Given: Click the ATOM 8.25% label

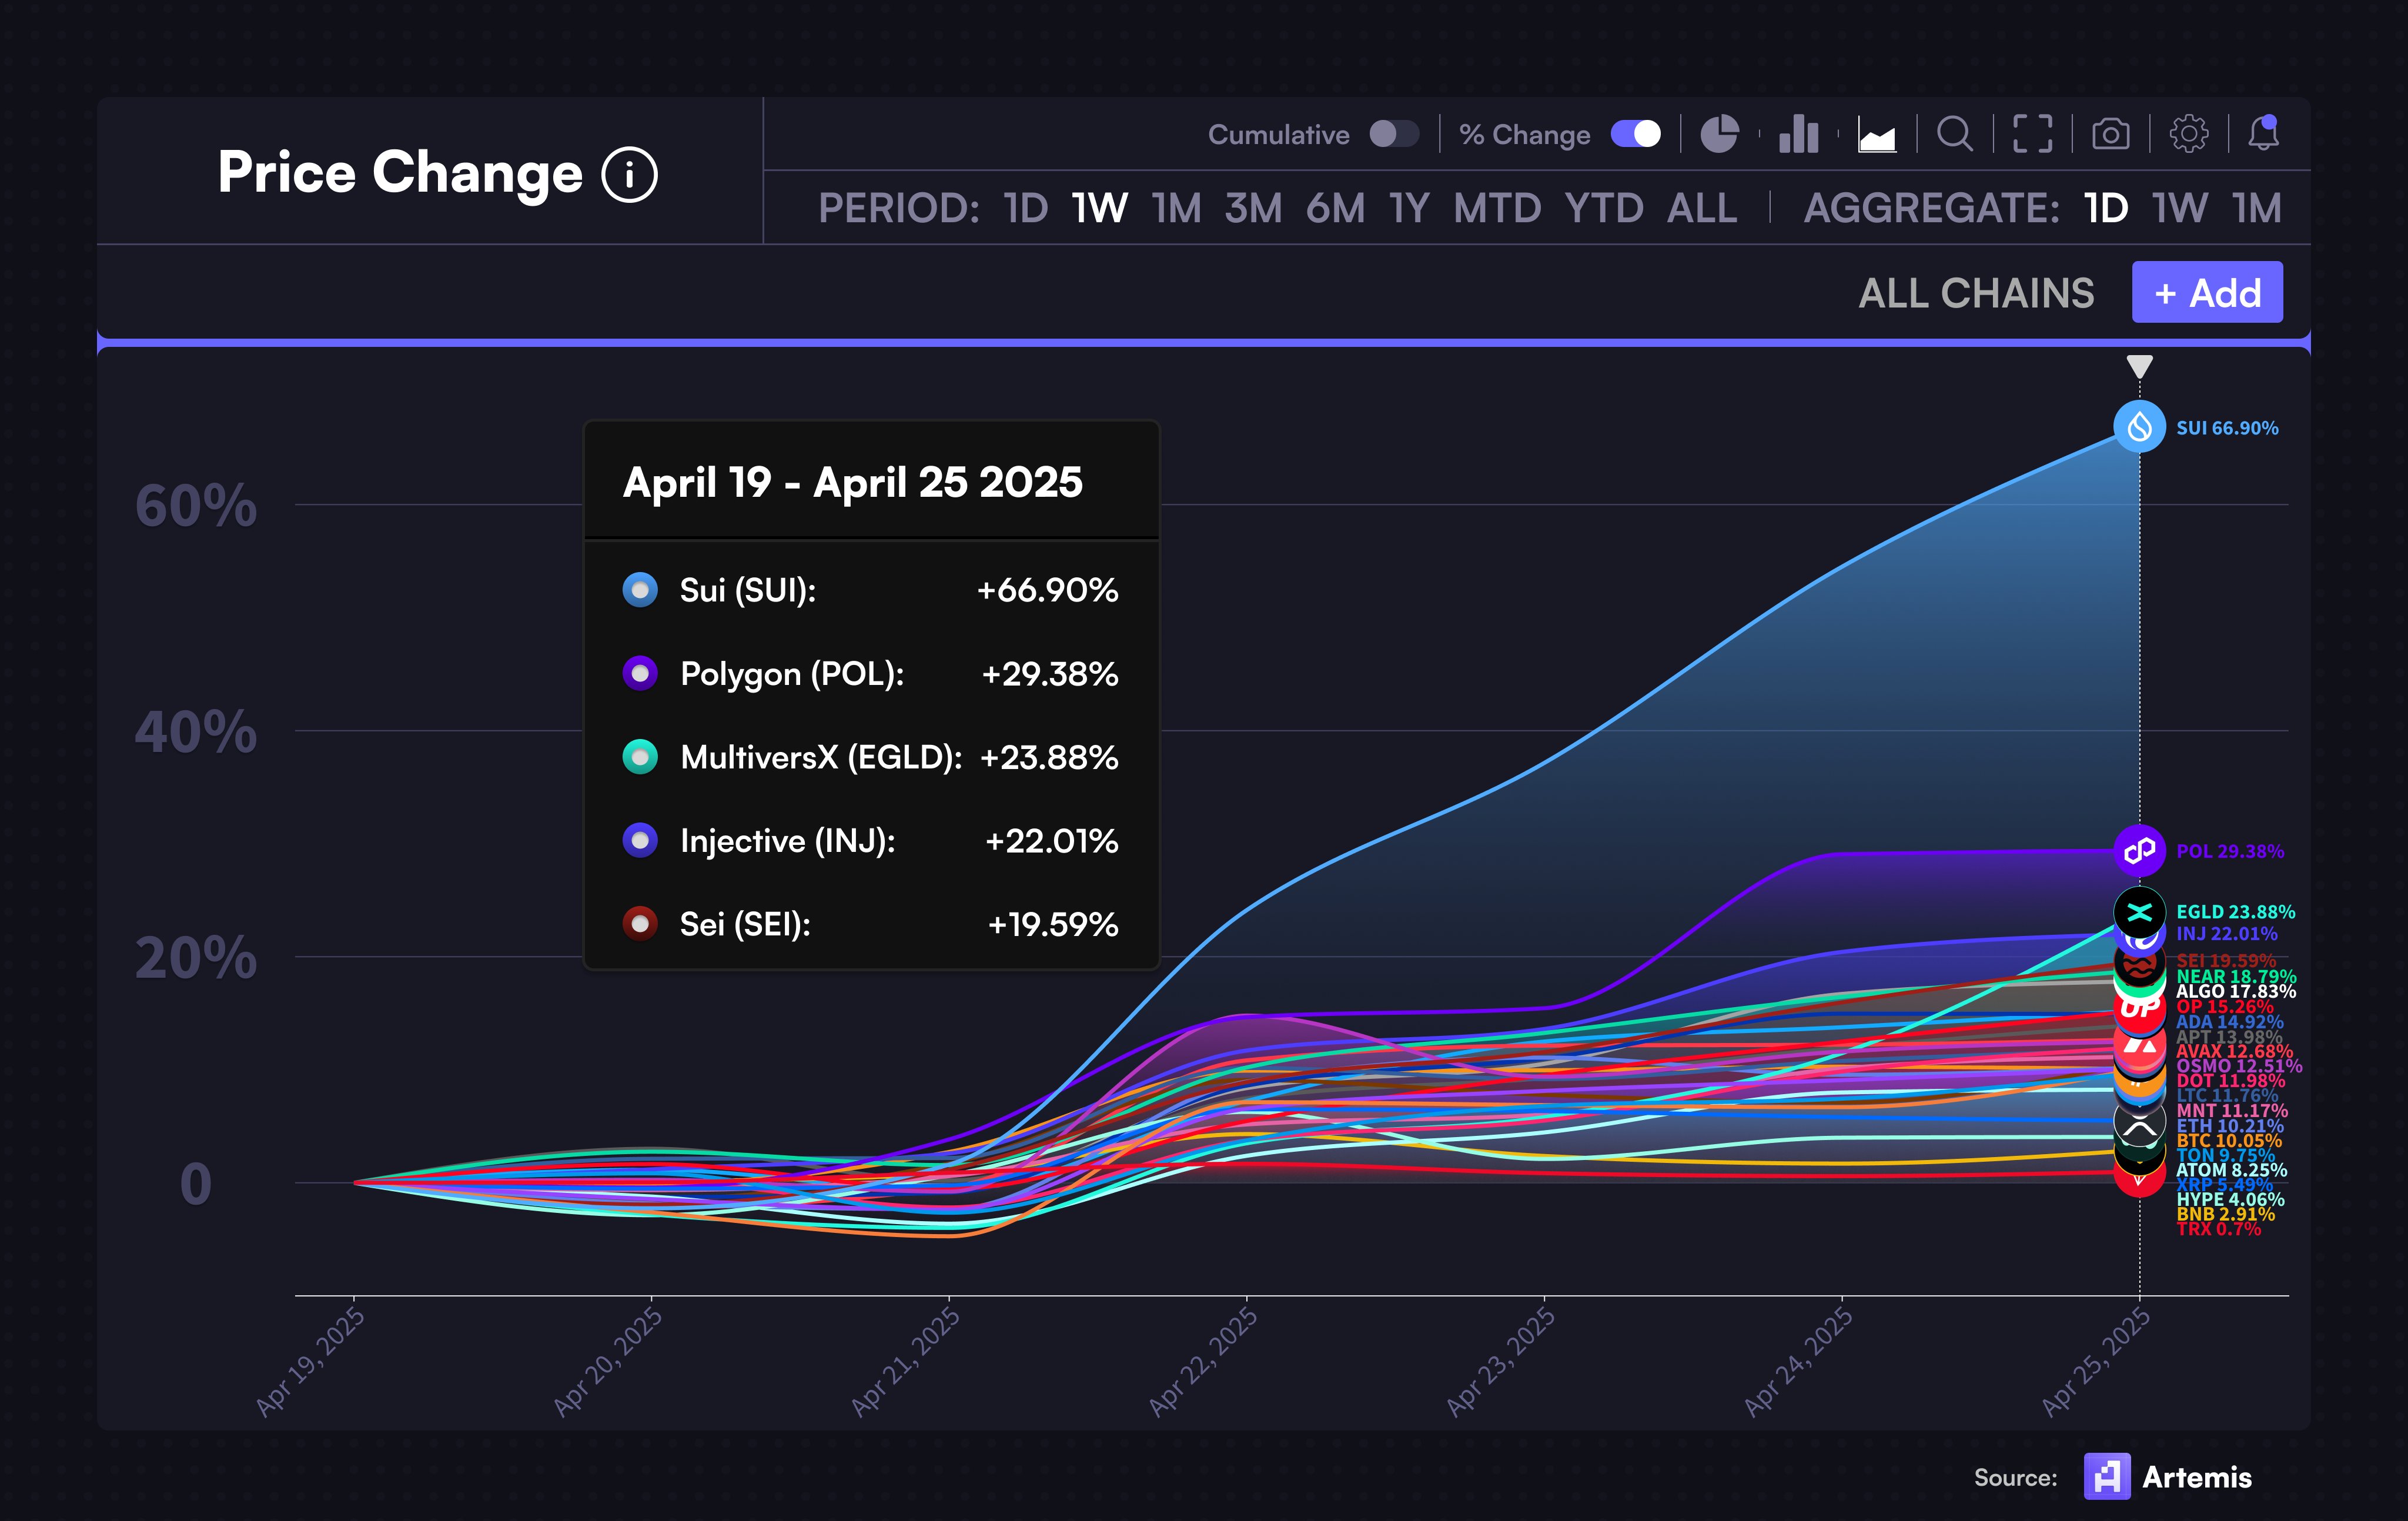Looking at the screenshot, I should 2232,1170.
